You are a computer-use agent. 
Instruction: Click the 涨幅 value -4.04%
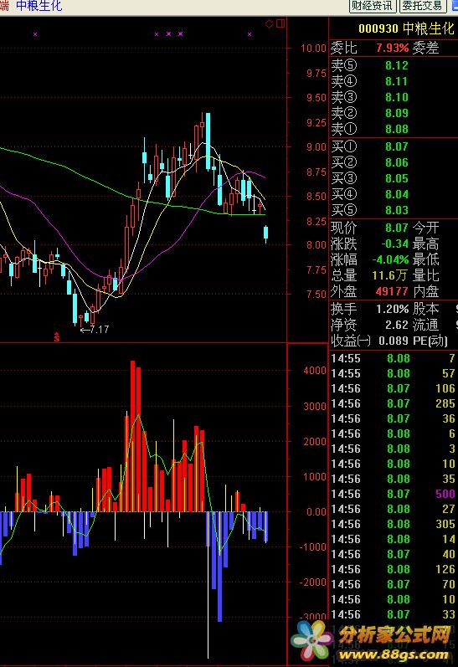pos(390,259)
